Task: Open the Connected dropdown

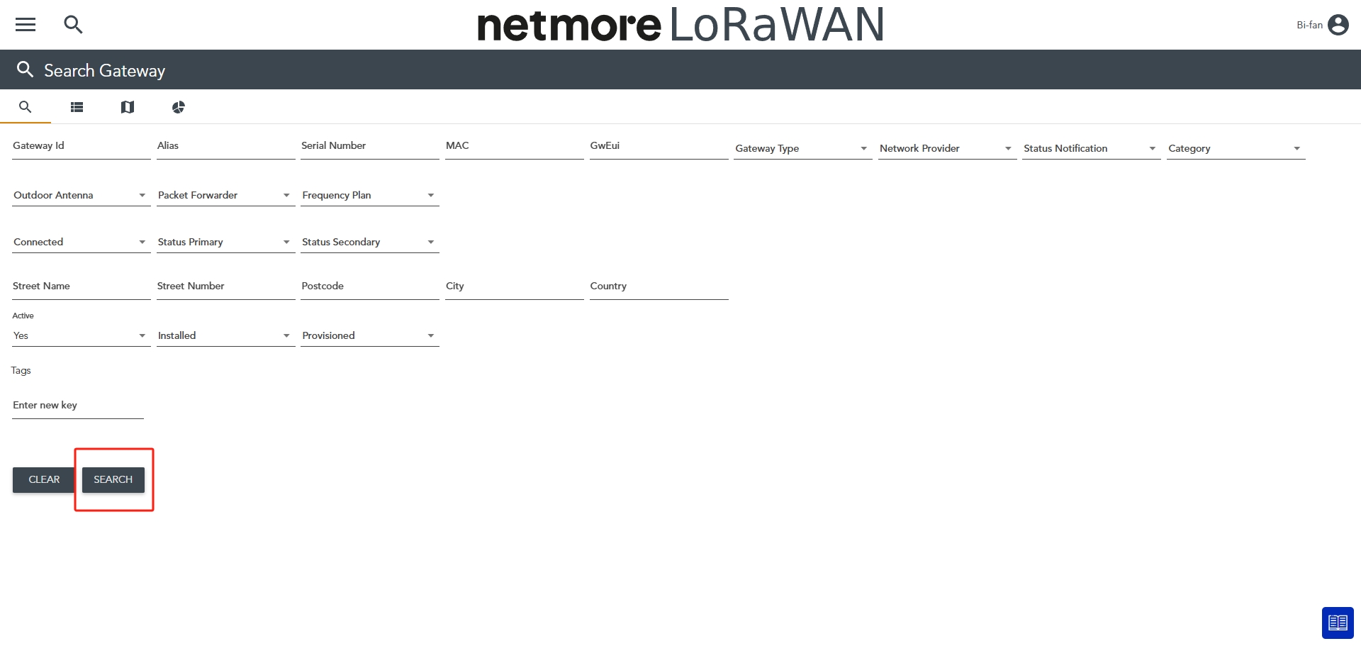Action: 82,242
